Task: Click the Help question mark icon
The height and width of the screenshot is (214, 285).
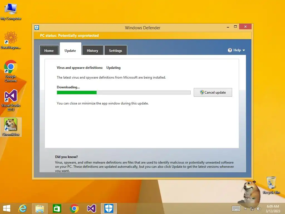Action: click(x=230, y=50)
